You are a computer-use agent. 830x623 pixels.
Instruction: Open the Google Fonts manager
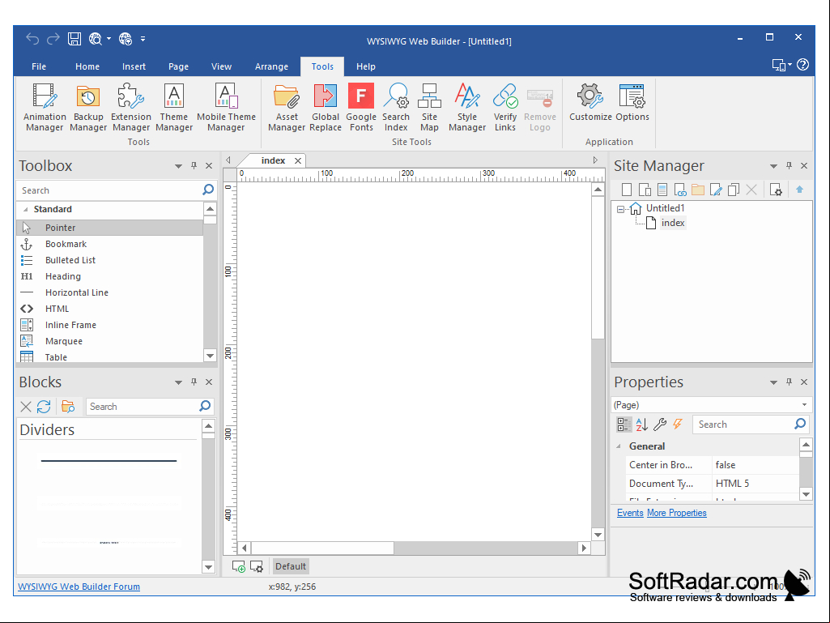click(361, 107)
